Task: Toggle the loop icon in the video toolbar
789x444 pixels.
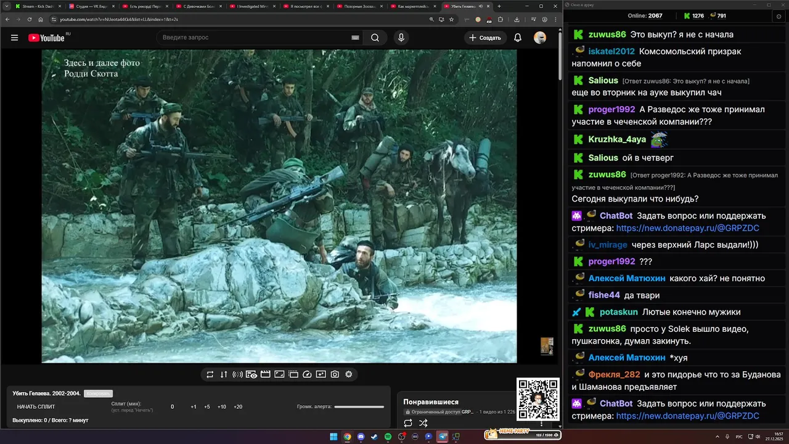Action: [210, 374]
